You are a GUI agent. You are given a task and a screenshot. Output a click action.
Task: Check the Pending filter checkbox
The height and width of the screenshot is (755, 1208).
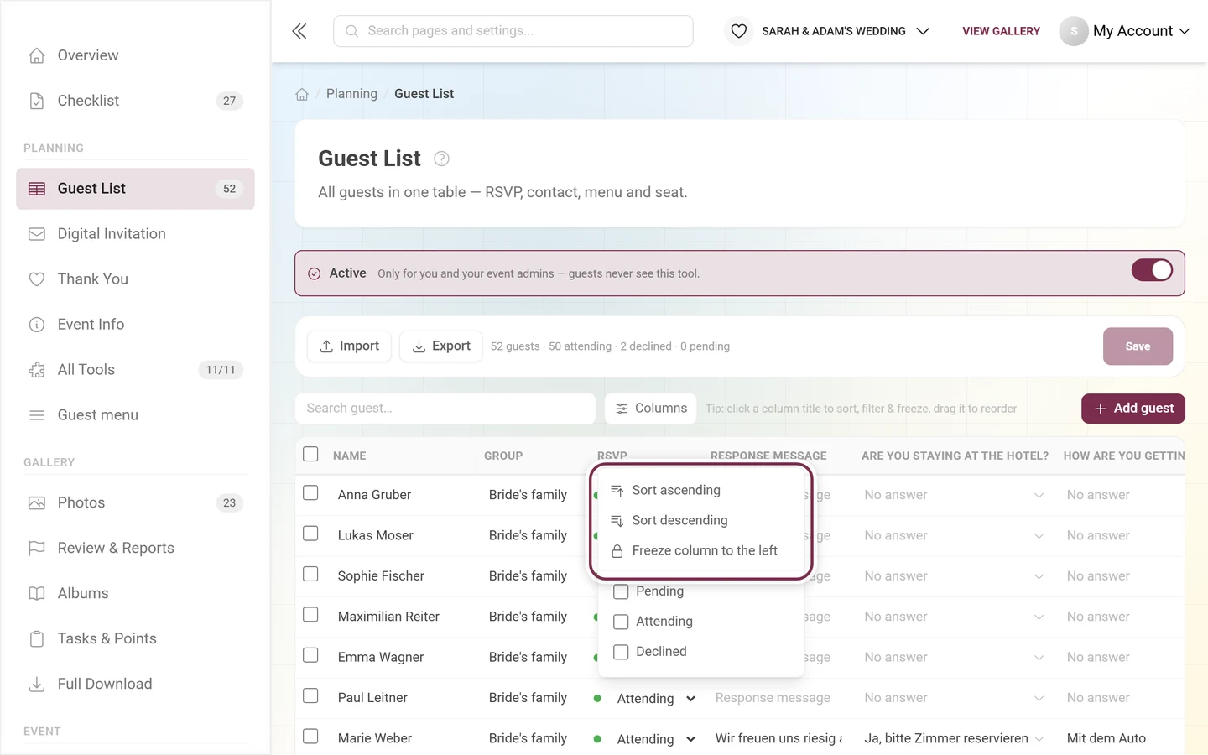tap(621, 591)
